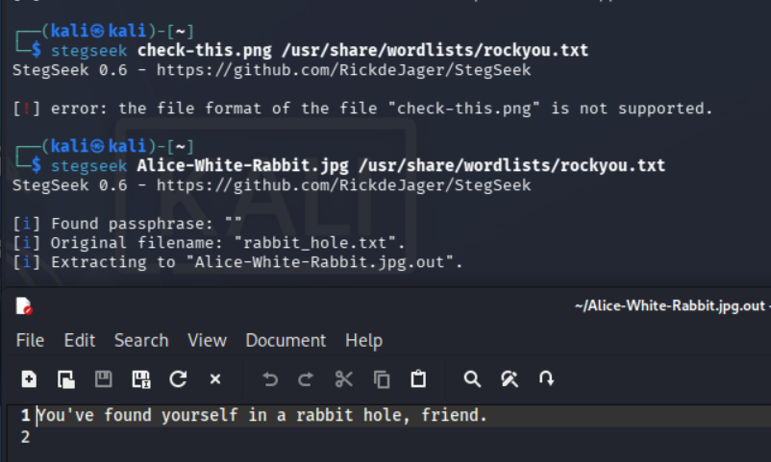
Task: Close the document with the X toolbar icon
Action: tap(215, 379)
